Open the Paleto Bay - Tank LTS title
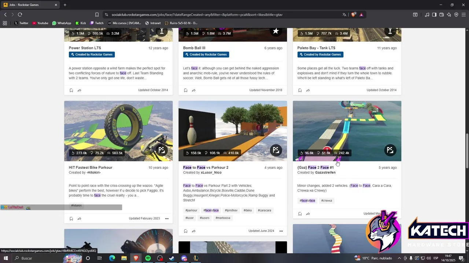This screenshot has width=469, height=263. pos(316,48)
